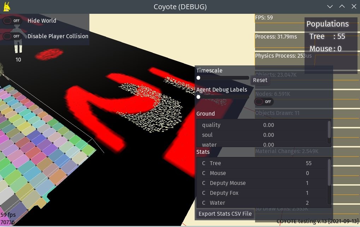Click the Reset timescale button
The width and height of the screenshot is (360, 227).
point(260,80)
